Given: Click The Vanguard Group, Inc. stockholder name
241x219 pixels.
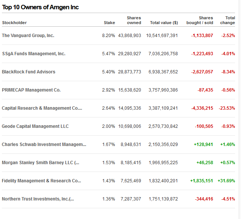Looking at the screenshot, I should point(28,36).
